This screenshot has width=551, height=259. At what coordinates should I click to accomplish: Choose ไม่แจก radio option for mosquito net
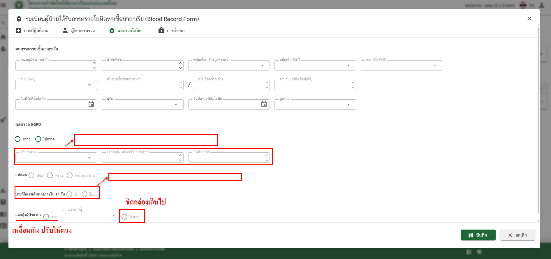(x=124, y=217)
